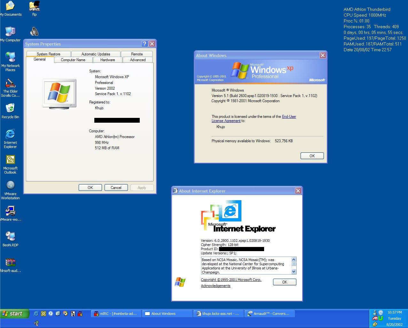Click the Outlook quick launch icon
408x328 pixels.
pyautogui.click(x=43, y=314)
